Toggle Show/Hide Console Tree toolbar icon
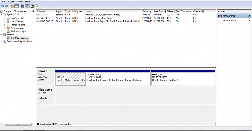This screenshot has height=131, width=252. [17, 6]
